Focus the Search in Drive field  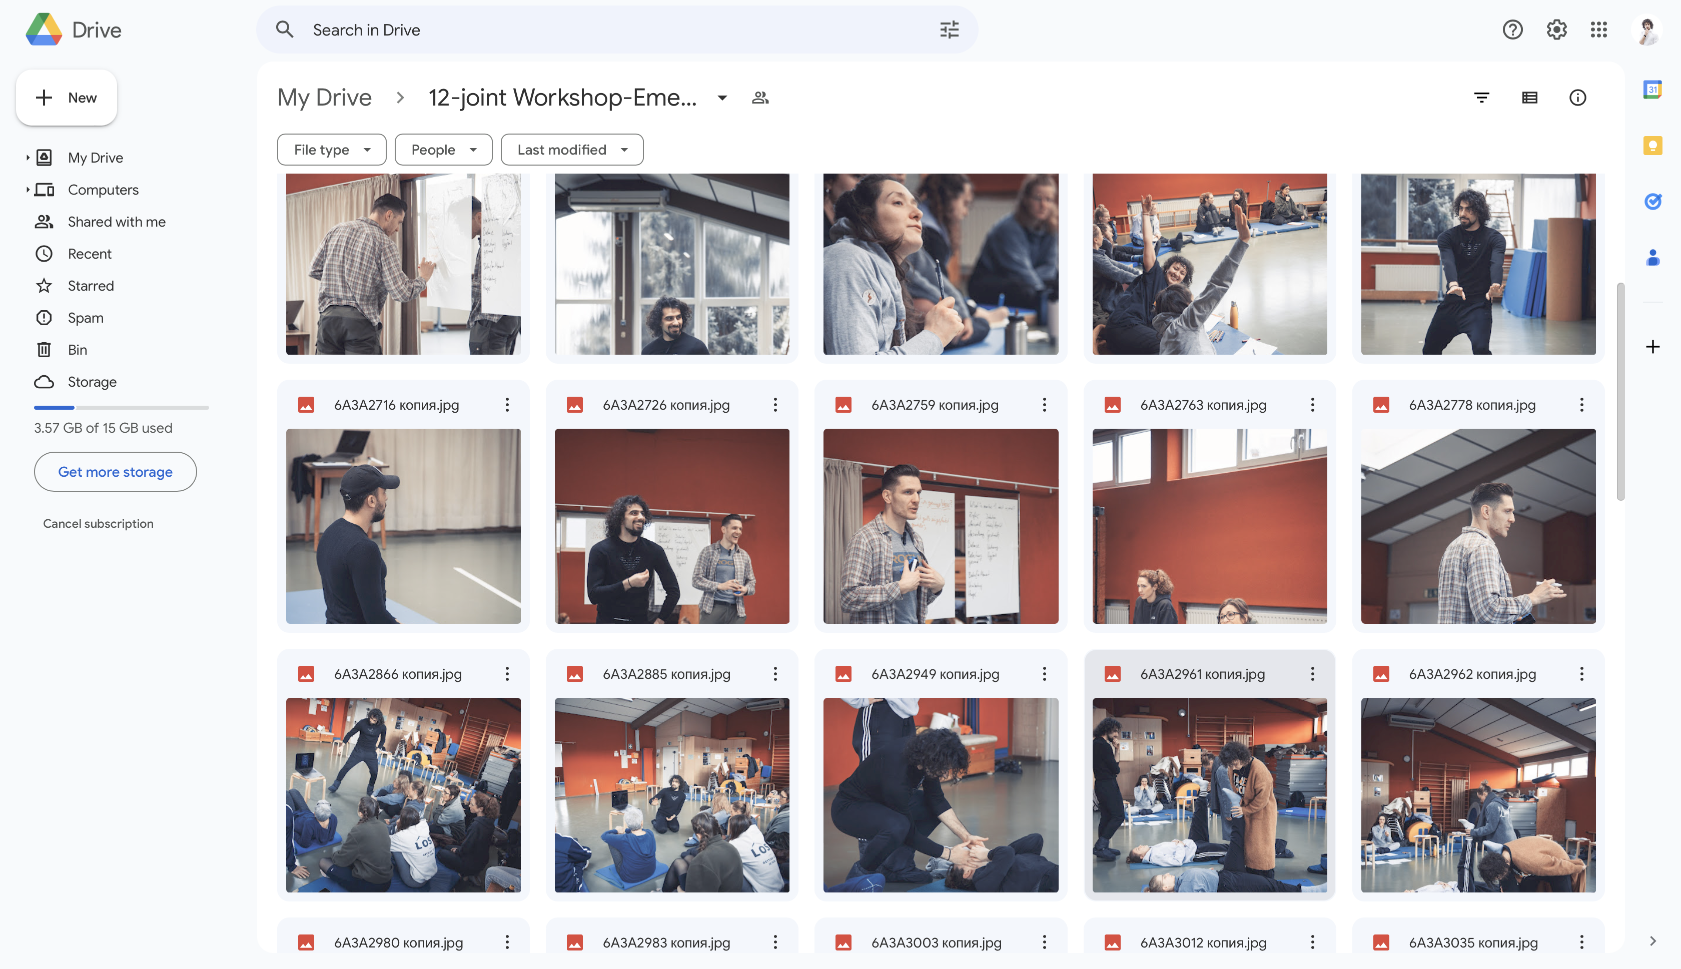[616, 30]
